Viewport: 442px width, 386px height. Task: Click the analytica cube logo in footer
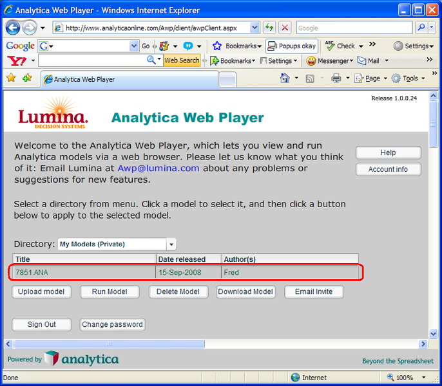coord(52,358)
